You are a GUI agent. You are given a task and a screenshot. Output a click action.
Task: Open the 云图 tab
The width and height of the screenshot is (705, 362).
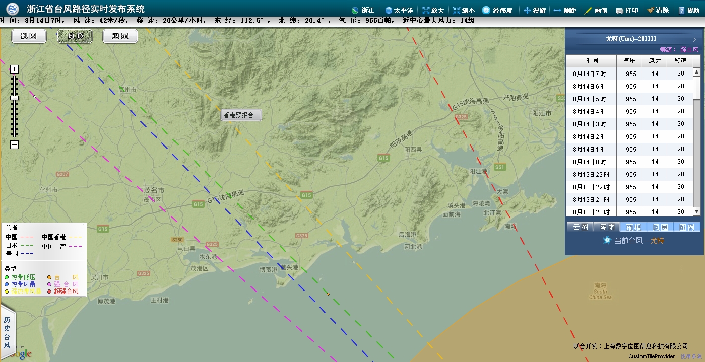(580, 227)
